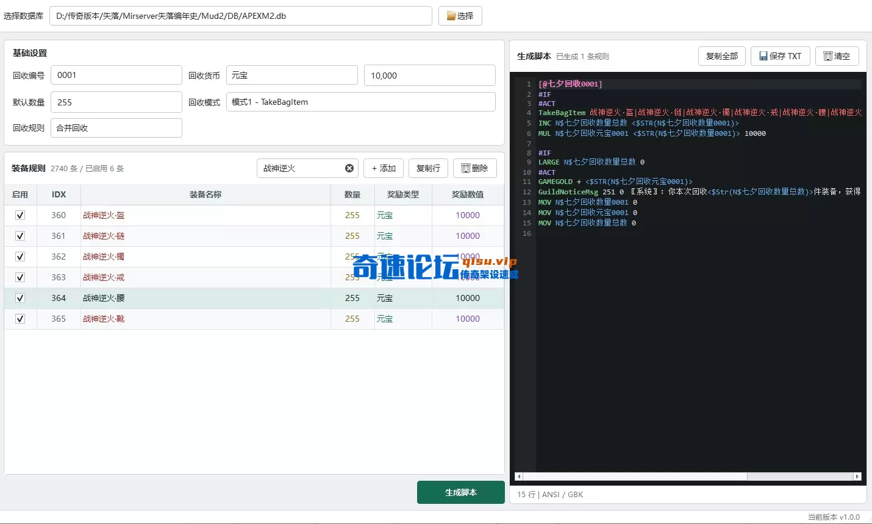The image size is (872, 524).
Task: Click the 10000 reward value in row 365
Action: pyautogui.click(x=468, y=319)
